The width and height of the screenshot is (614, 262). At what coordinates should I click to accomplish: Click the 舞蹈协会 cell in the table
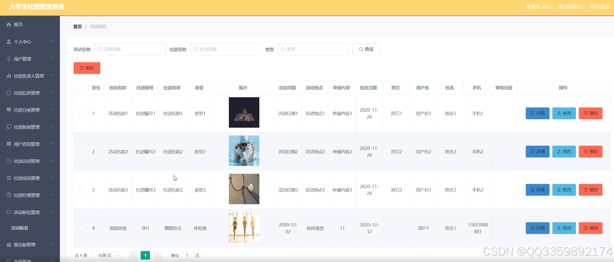click(x=173, y=228)
